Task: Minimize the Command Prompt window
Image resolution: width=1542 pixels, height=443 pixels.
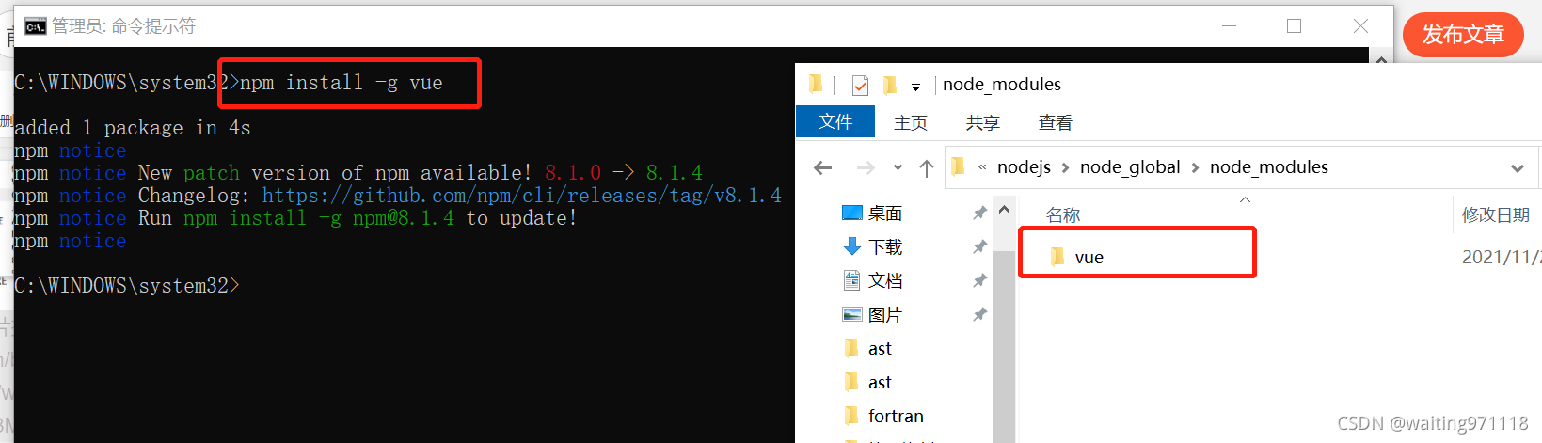Action: pos(1229,26)
